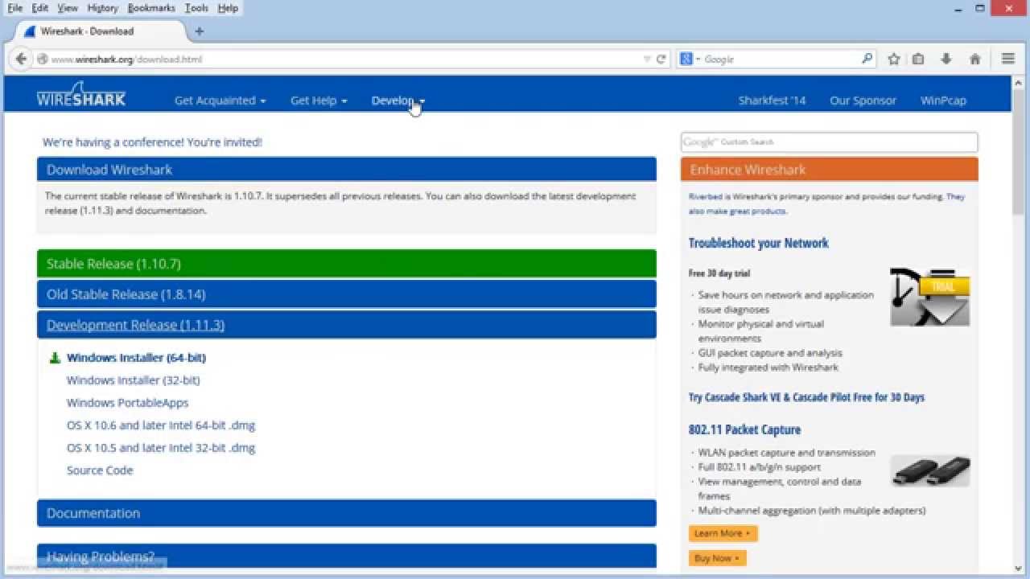The width and height of the screenshot is (1030, 579).
Task: Open the View menu
Action: (x=68, y=8)
